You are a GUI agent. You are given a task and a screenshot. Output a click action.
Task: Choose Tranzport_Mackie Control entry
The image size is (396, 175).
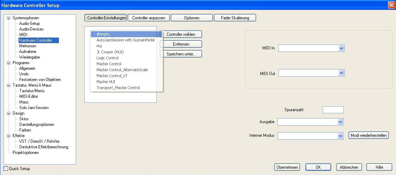[126, 88]
